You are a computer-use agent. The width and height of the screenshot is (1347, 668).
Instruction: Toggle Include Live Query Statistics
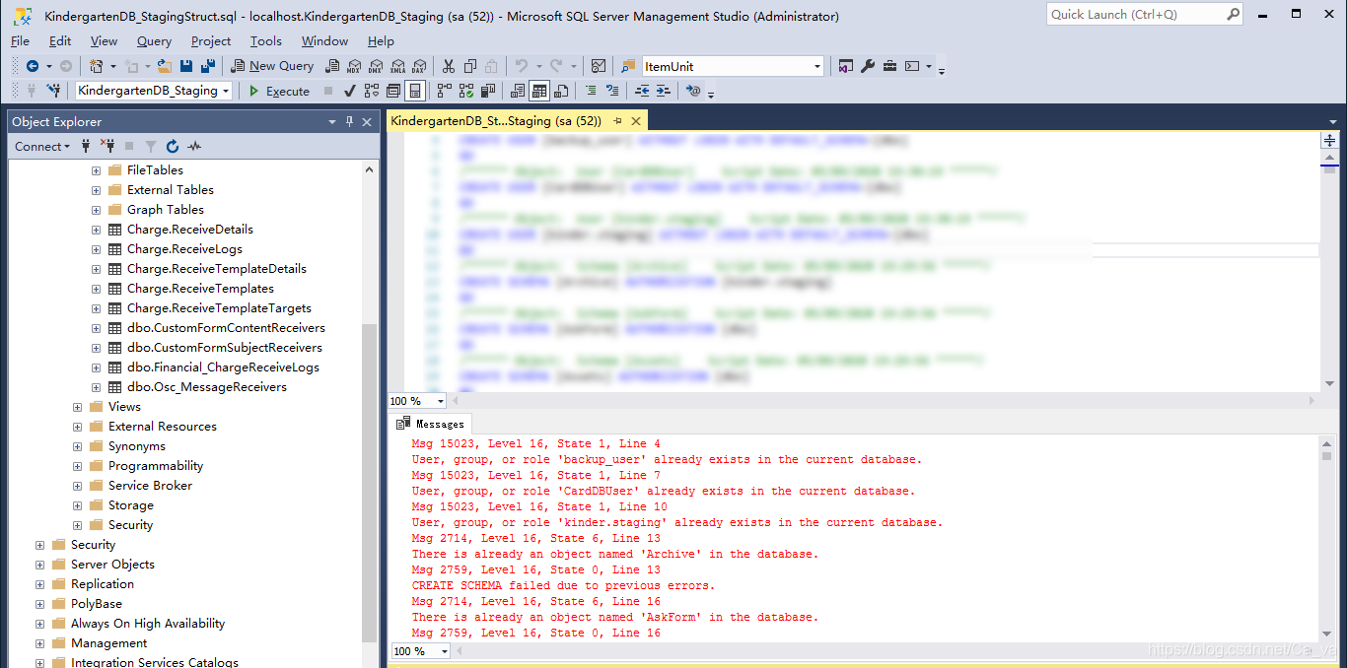click(x=466, y=91)
